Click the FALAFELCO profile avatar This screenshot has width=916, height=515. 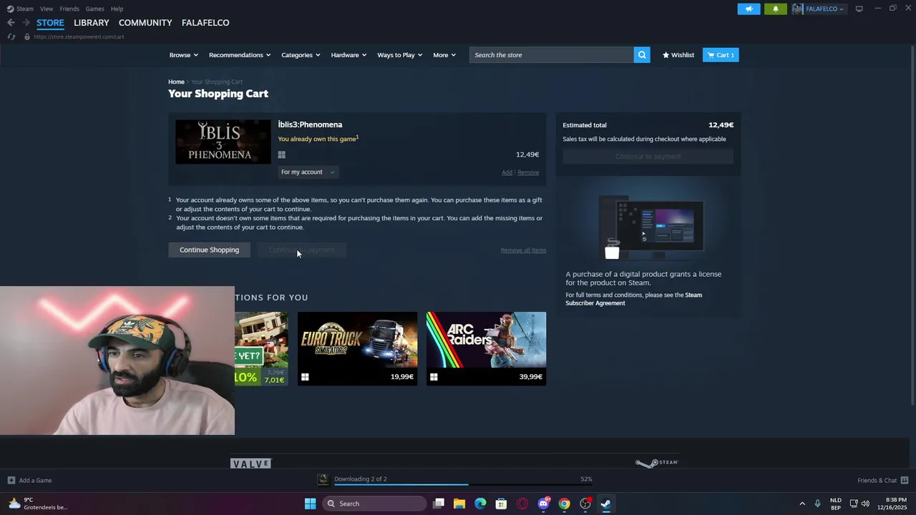pyautogui.click(x=798, y=9)
